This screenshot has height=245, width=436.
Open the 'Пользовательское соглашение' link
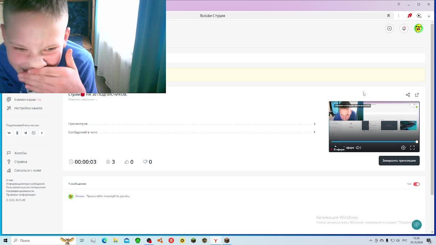[x=26, y=187]
